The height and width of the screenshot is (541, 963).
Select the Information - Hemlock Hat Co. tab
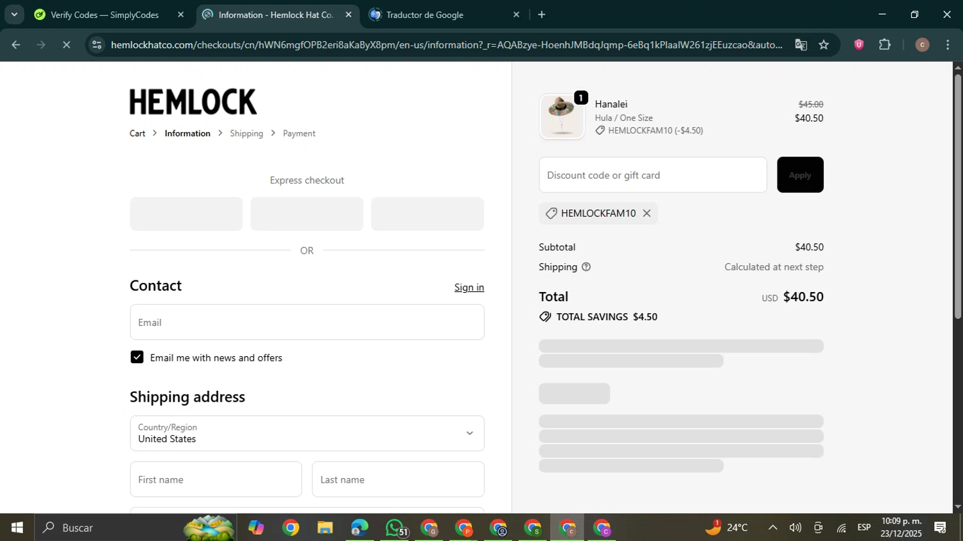pyautogui.click(x=277, y=15)
